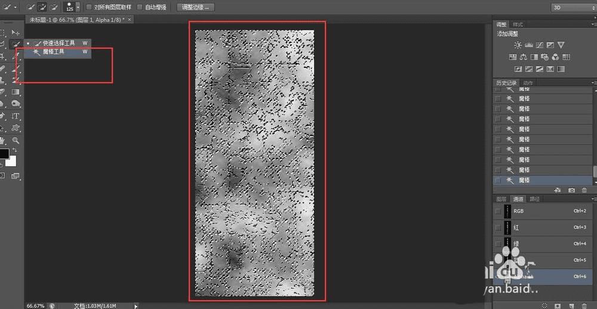Viewport: 597px width, 309px height.
Task: Open the Channels panel options menu
Action: [x=594, y=199]
